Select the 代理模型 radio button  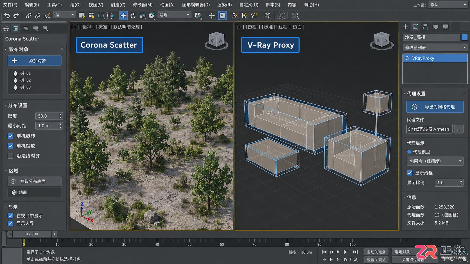point(409,152)
